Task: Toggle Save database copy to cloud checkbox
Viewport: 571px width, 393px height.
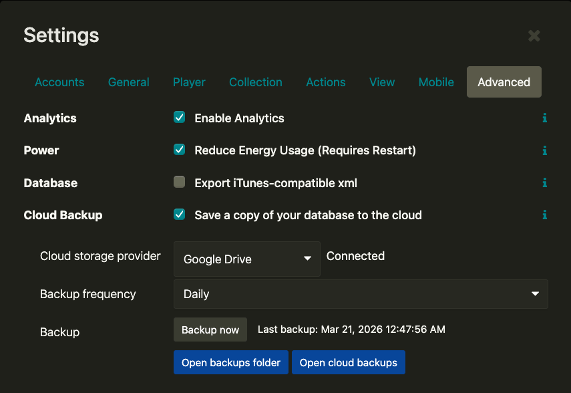Action: click(179, 215)
